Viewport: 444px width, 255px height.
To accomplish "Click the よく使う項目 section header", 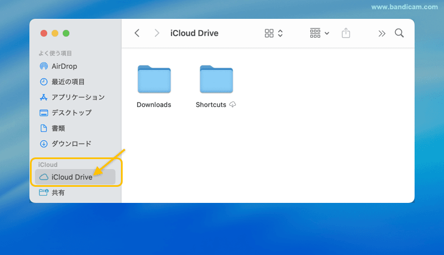I will click(55, 53).
